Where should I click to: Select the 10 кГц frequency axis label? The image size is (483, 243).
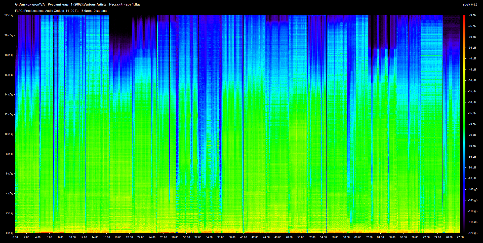[8, 134]
